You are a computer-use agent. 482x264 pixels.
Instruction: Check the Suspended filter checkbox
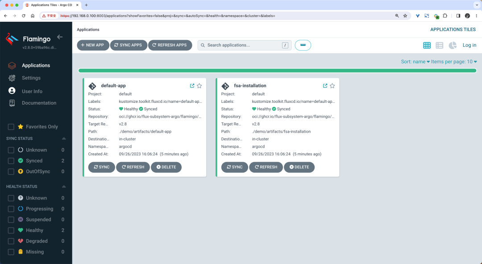point(11,220)
